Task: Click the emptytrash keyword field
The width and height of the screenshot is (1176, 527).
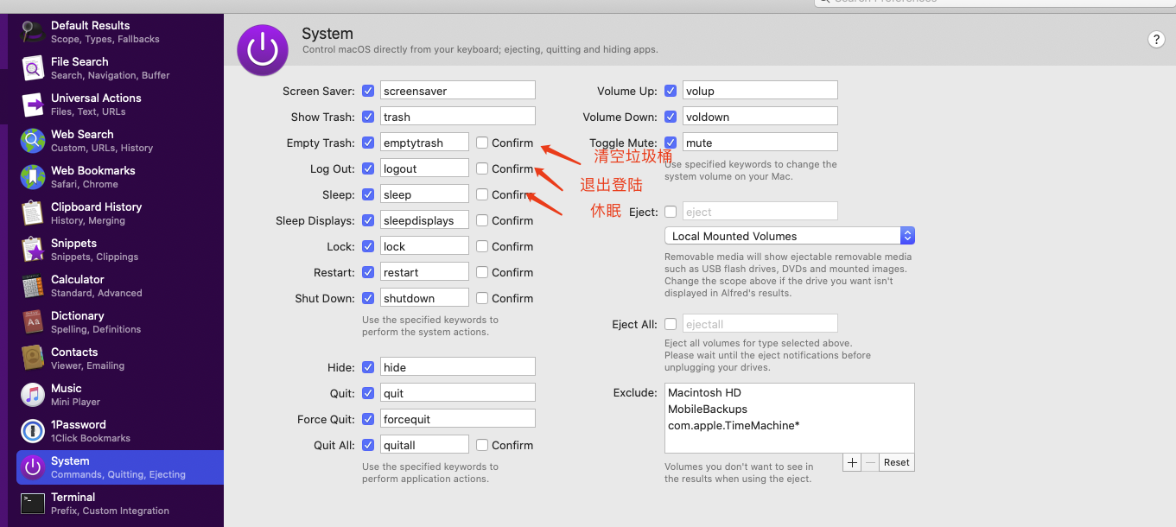Action: [424, 143]
